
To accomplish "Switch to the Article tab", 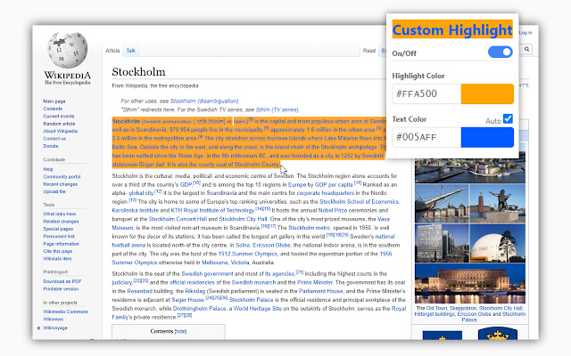I will click(112, 51).
